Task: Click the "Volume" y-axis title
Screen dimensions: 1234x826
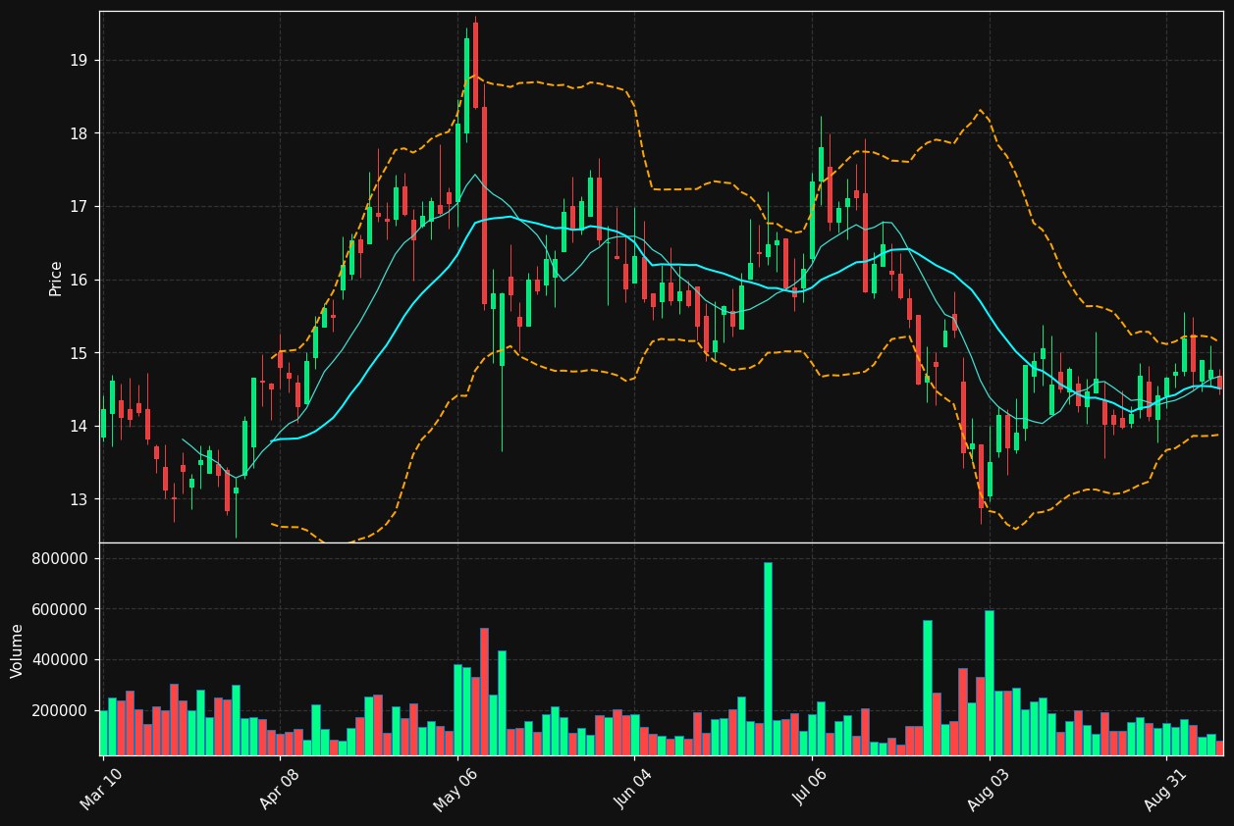Action: pyautogui.click(x=18, y=650)
